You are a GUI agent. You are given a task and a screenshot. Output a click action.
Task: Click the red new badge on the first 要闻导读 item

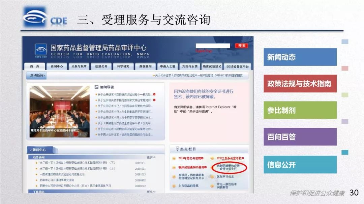point(154,94)
